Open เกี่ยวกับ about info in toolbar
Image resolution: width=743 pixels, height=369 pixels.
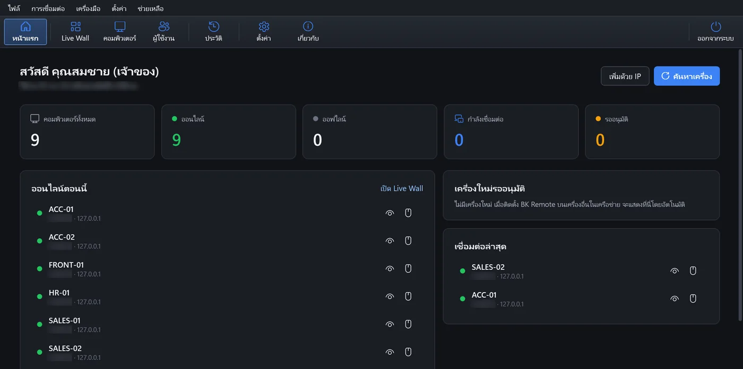(308, 32)
